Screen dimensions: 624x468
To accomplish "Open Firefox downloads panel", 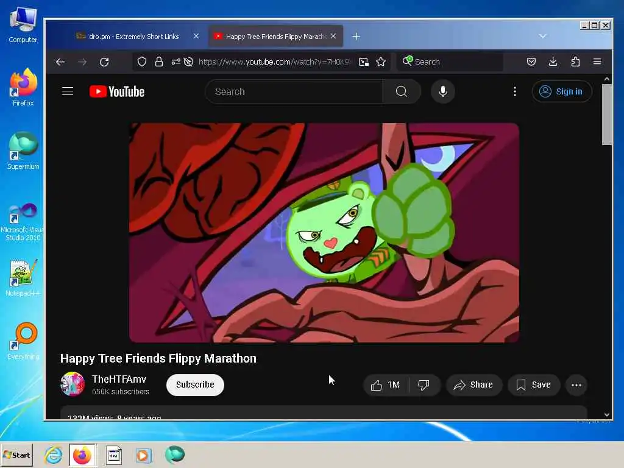I will pyautogui.click(x=553, y=62).
